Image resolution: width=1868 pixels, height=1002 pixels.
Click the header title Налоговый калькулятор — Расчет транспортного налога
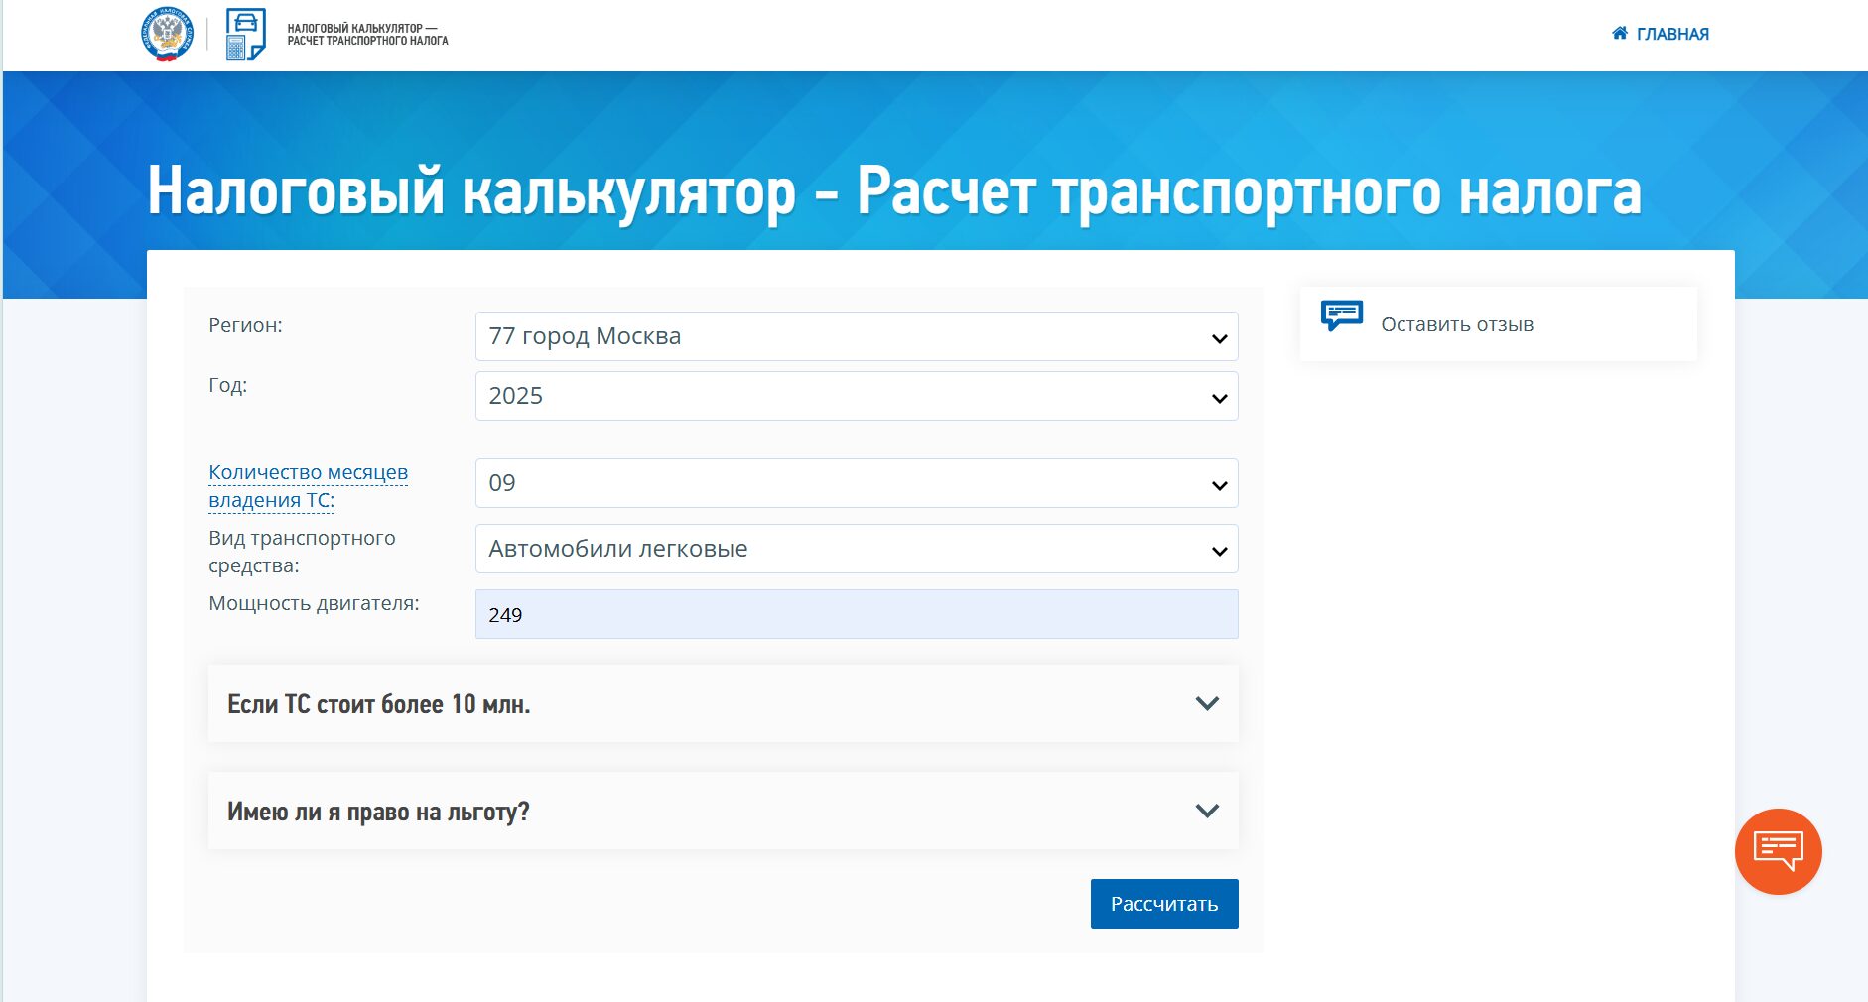[366, 33]
